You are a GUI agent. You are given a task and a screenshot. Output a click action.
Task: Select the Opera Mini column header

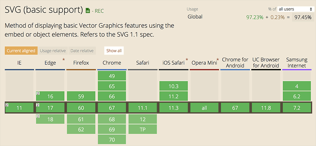(204, 63)
